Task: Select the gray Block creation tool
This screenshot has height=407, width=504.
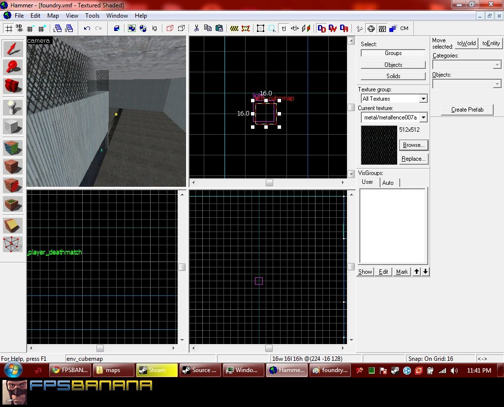Action: tap(13, 126)
